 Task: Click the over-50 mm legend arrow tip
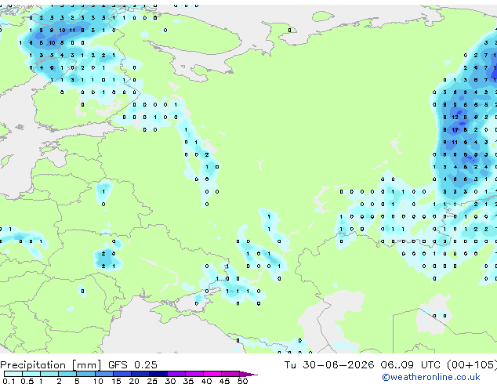(248, 375)
